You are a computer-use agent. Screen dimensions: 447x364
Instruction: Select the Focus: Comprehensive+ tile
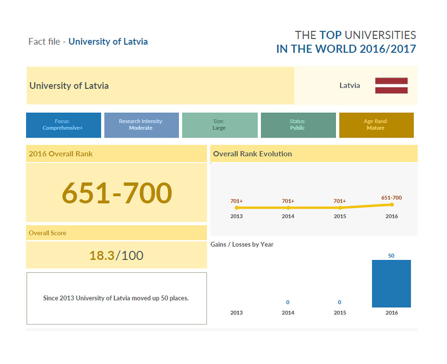(x=63, y=125)
